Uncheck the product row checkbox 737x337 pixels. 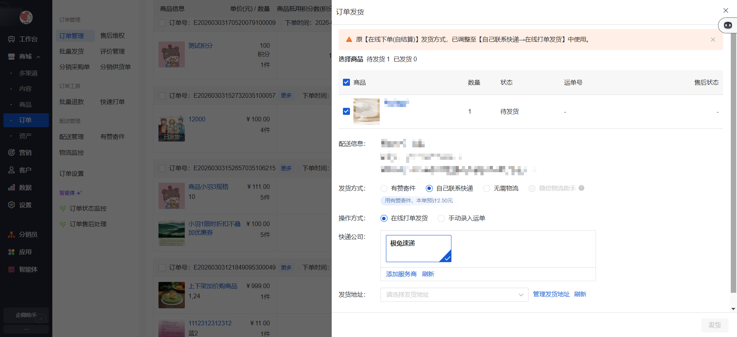pyautogui.click(x=346, y=111)
